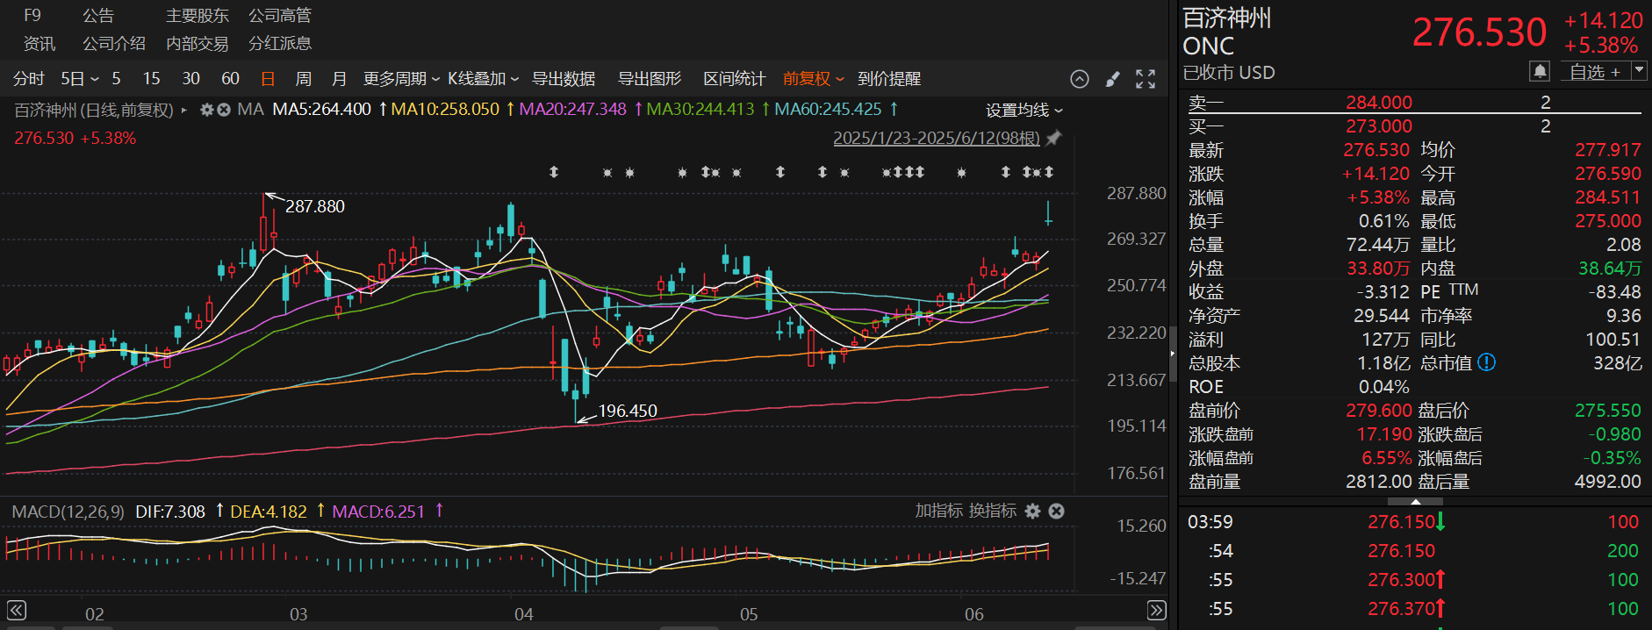The height and width of the screenshot is (630, 1652).
Task: Pin the date range 2025/1/23-2025/6/12
Action: 1054,138
